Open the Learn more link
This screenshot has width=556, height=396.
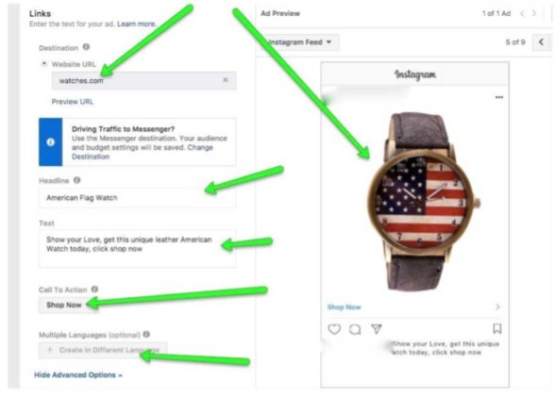137,24
